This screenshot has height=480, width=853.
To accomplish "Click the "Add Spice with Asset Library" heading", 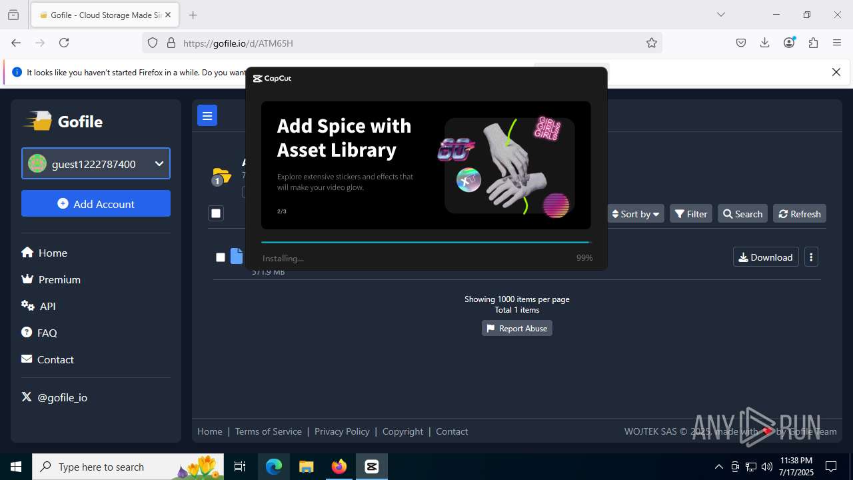I will (344, 138).
